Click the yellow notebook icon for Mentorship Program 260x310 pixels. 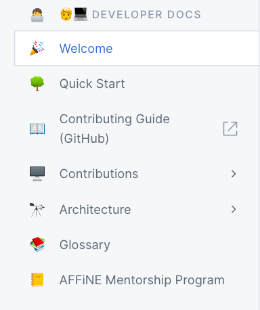(x=37, y=280)
